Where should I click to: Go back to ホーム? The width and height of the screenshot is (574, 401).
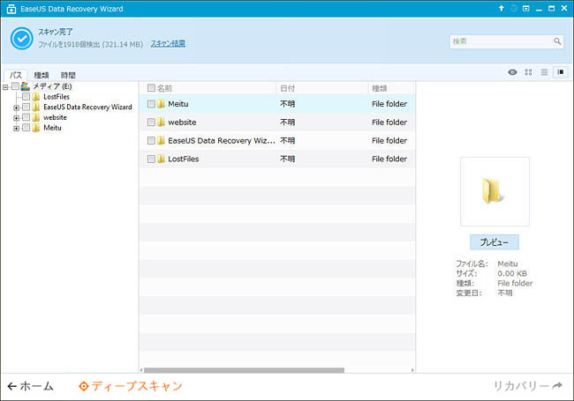(30, 386)
